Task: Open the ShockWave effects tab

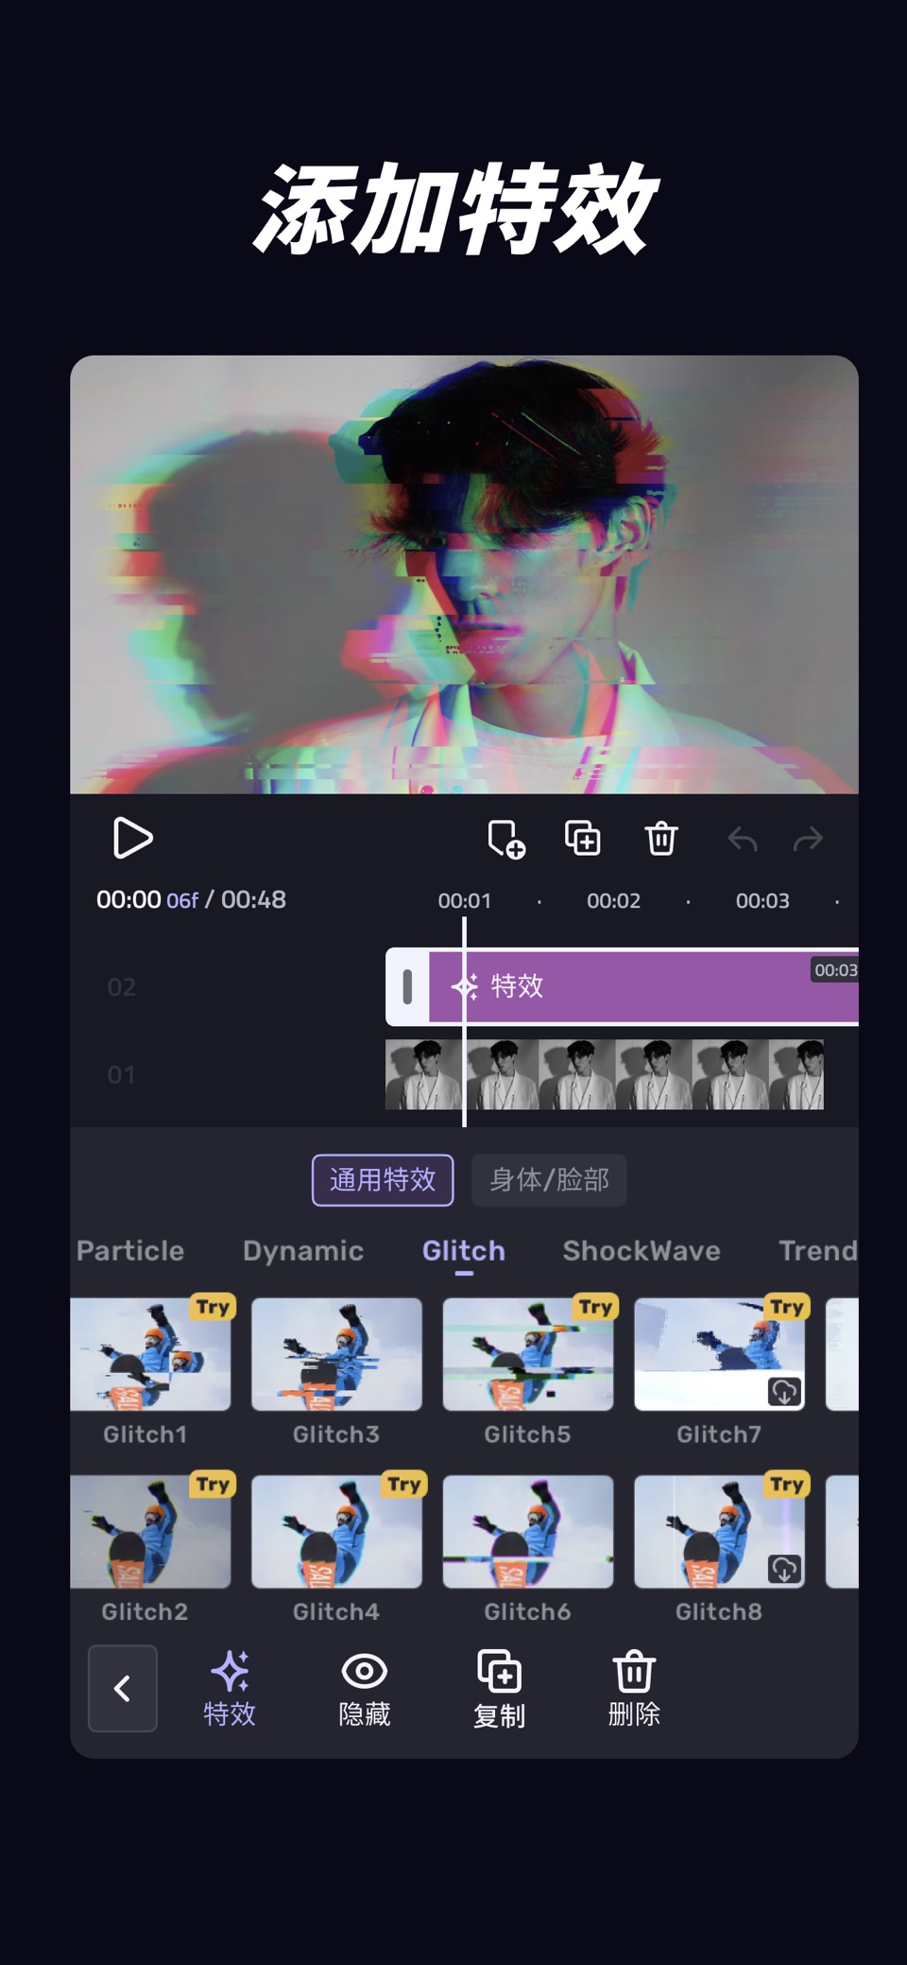Action: click(x=642, y=1250)
